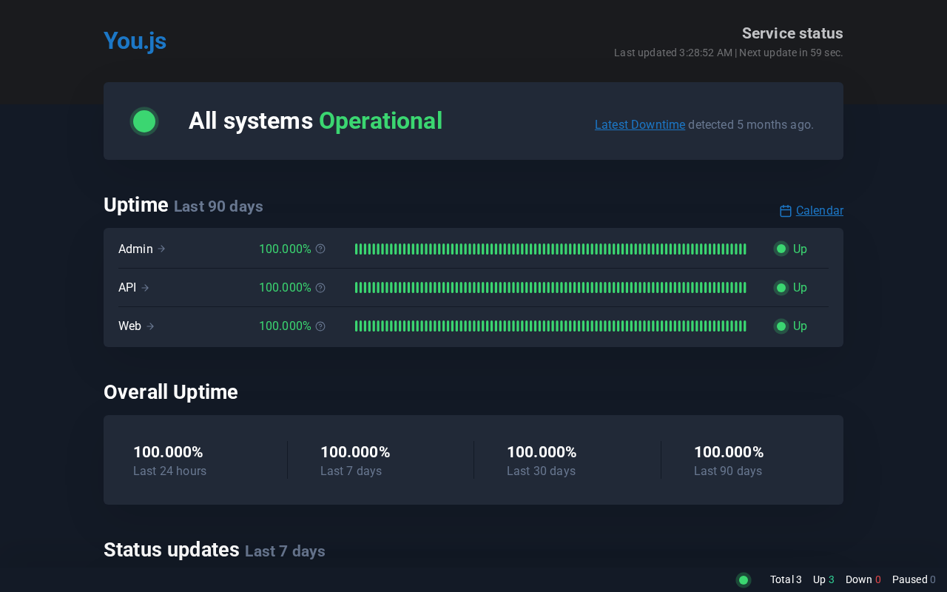Click the large green All systems status indicator
947x592 pixels.
click(x=144, y=121)
